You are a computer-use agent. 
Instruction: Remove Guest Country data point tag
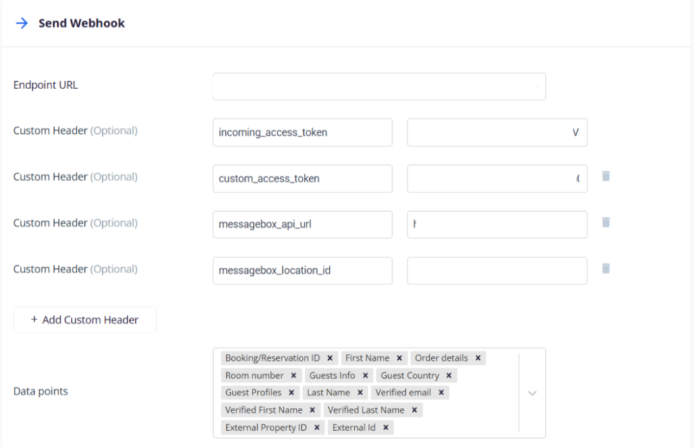point(449,375)
